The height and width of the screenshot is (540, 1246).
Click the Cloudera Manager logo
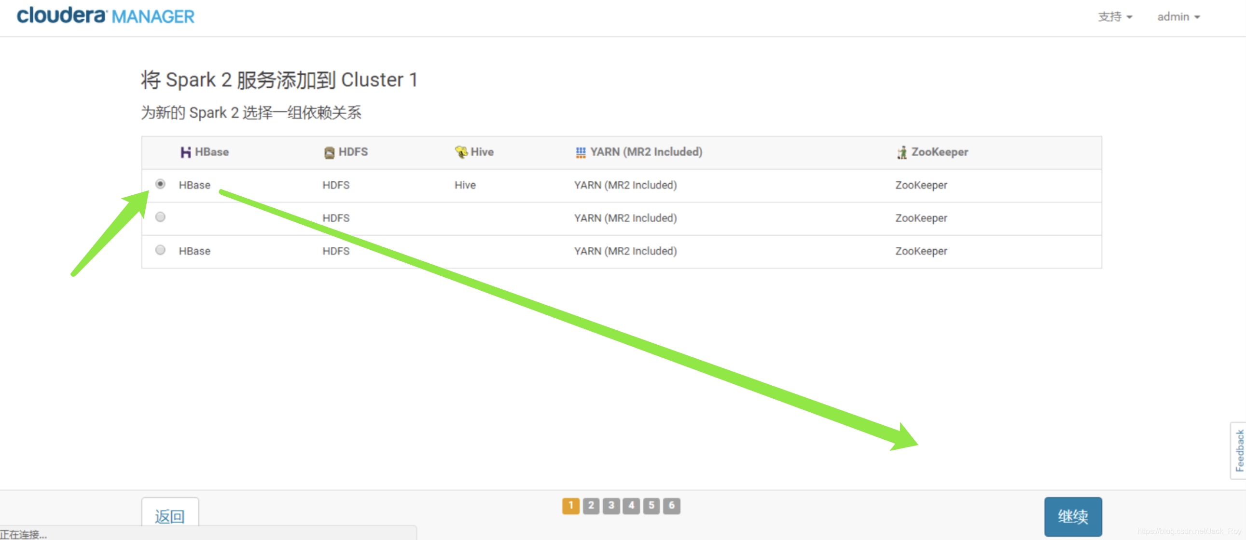(106, 16)
